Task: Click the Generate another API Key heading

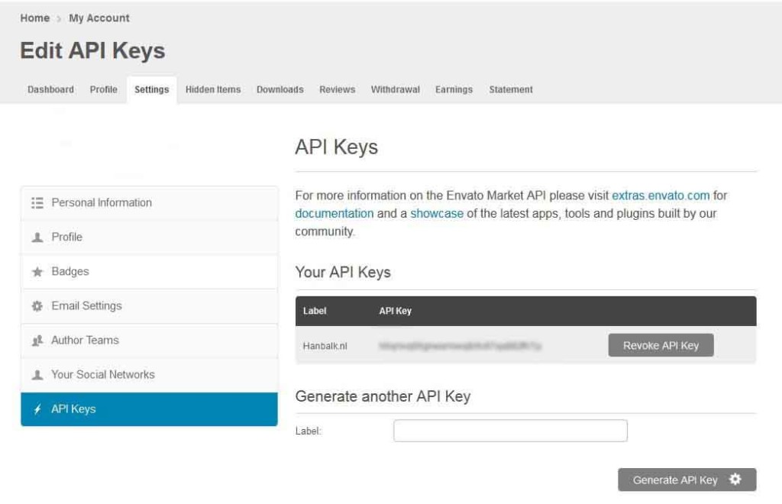Action: (x=383, y=397)
